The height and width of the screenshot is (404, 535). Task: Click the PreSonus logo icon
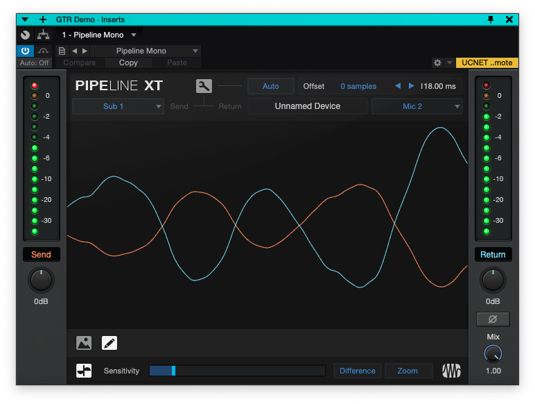(451, 371)
